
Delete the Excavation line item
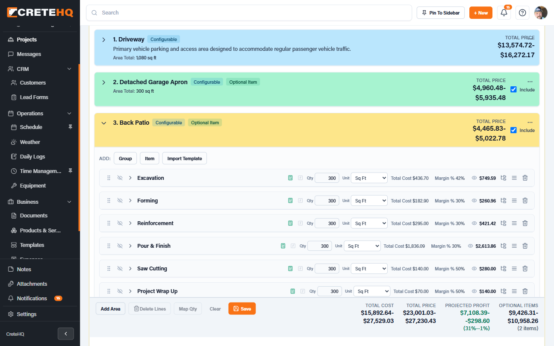[x=525, y=178]
